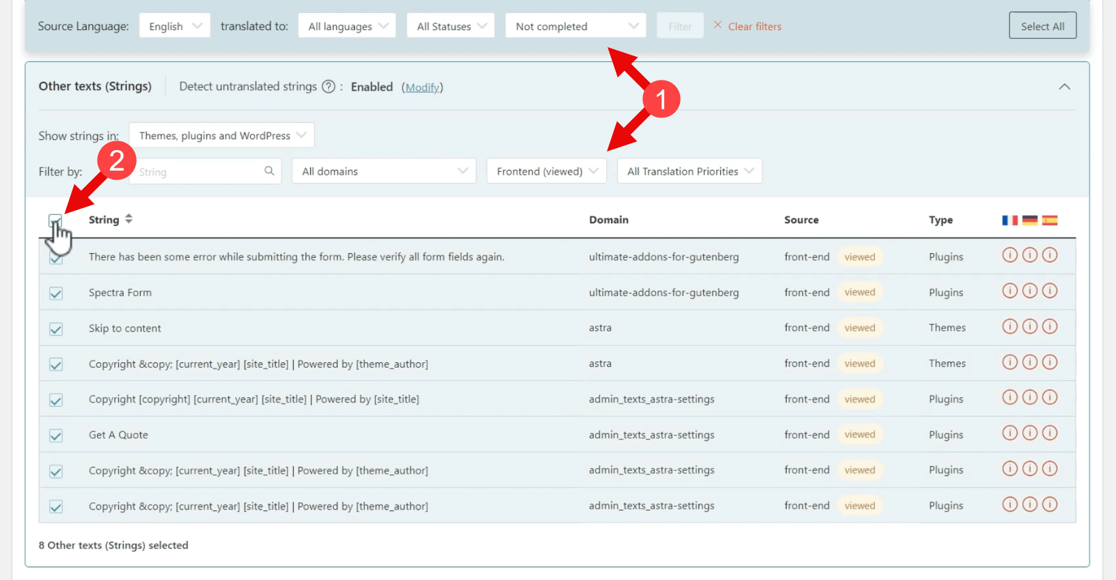Click the German flag column header
The height and width of the screenshot is (580, 1116).
tap(1030, 220)
